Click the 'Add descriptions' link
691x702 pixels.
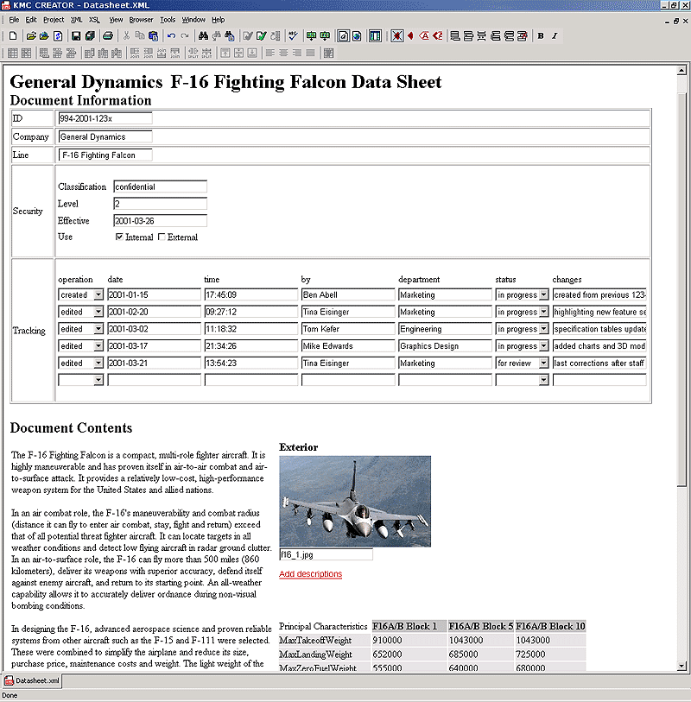click(x=310, y=574)
